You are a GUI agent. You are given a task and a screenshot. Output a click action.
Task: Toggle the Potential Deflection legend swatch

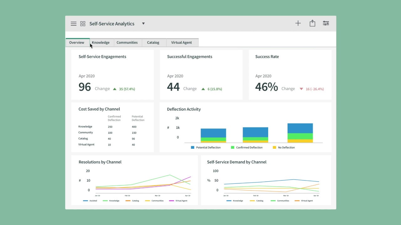[x=193, y=147]
